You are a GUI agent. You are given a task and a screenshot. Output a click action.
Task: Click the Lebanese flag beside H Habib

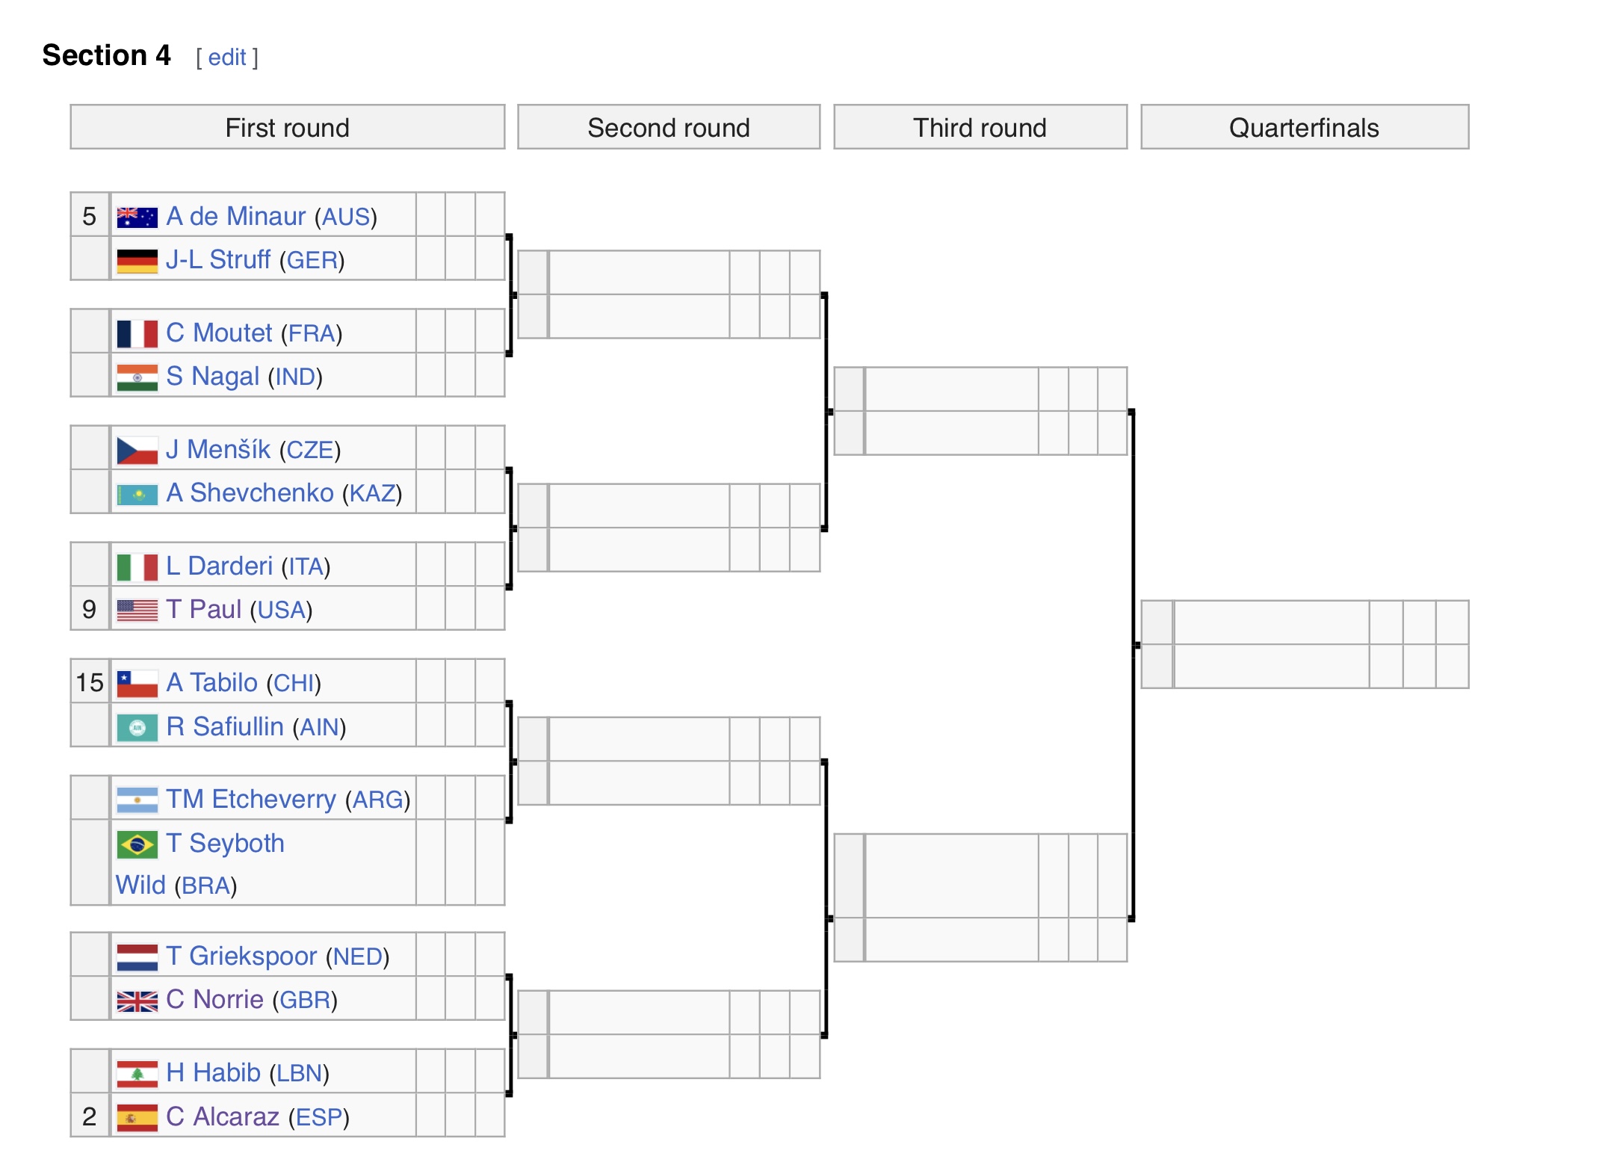[x=137, y=1074]
